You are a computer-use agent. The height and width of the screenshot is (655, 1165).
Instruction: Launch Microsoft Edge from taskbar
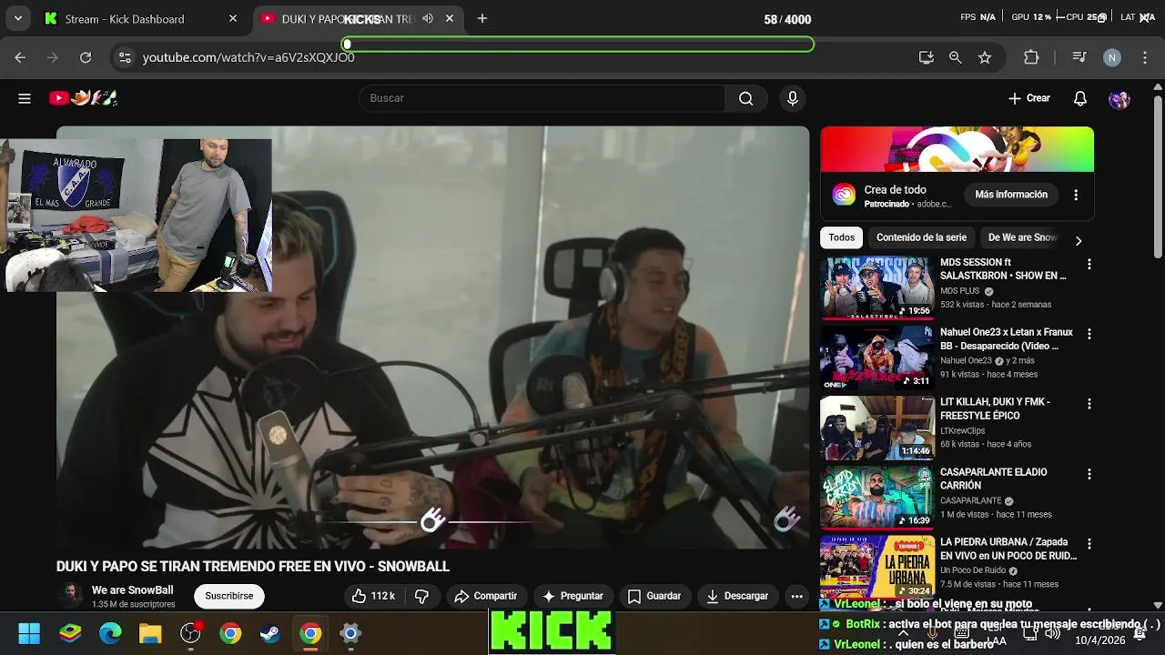110,633
